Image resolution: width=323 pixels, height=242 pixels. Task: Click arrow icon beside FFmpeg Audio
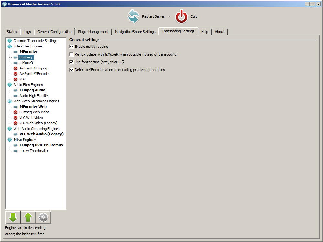[16, 90]
